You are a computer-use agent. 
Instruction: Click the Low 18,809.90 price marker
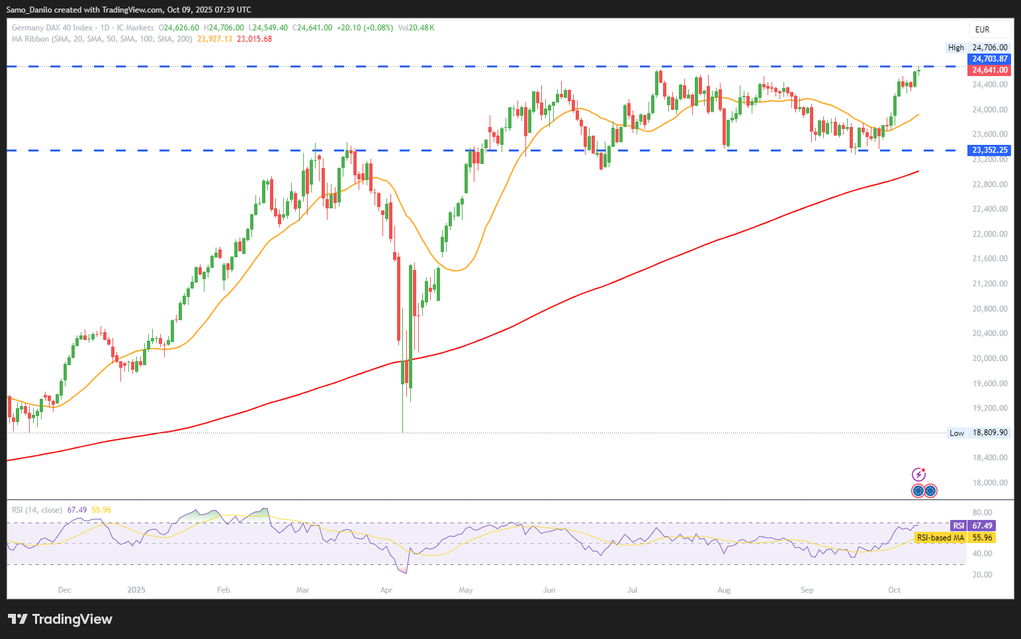tap(979, 433)
